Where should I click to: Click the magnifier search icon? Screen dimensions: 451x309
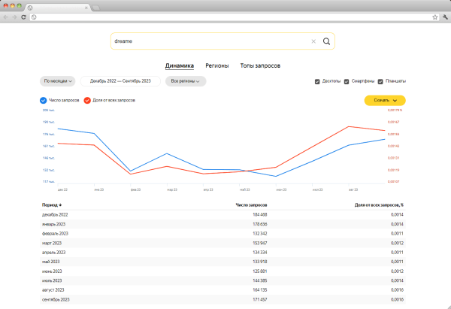326,41
